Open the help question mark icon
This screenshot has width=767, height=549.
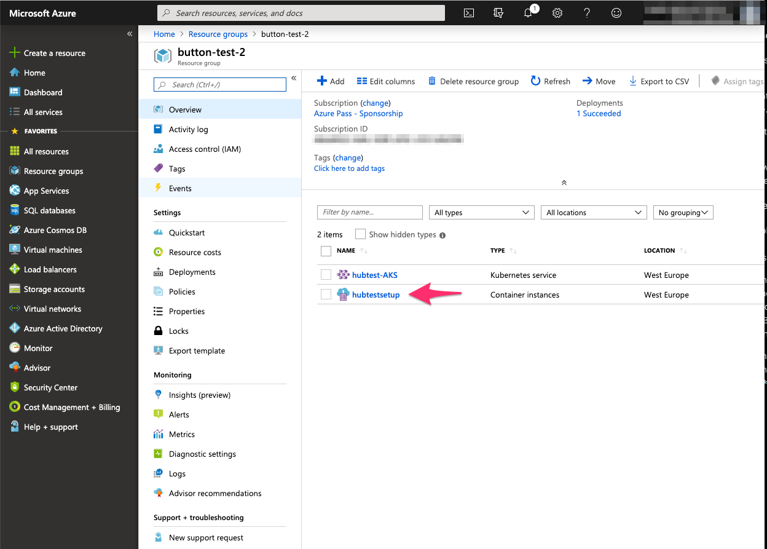click(587, 13)
